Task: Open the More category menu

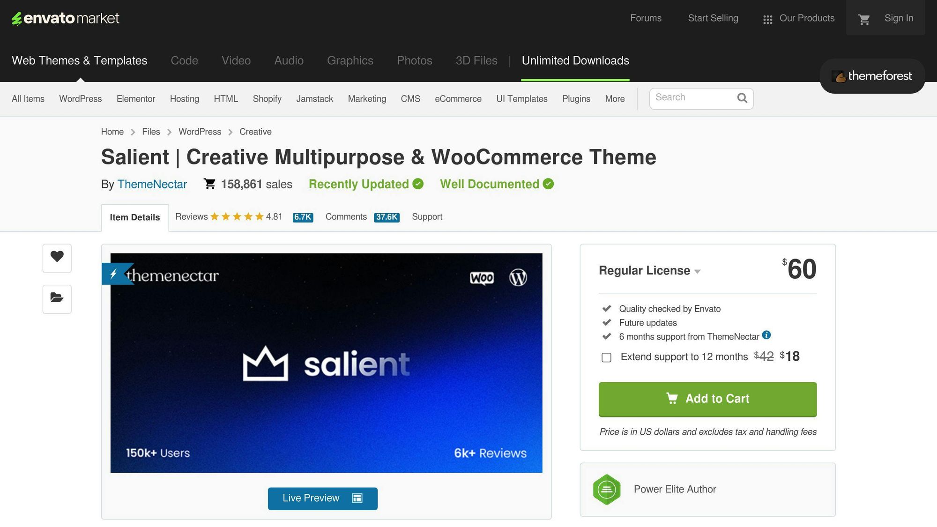Action: tap(615, 99)
